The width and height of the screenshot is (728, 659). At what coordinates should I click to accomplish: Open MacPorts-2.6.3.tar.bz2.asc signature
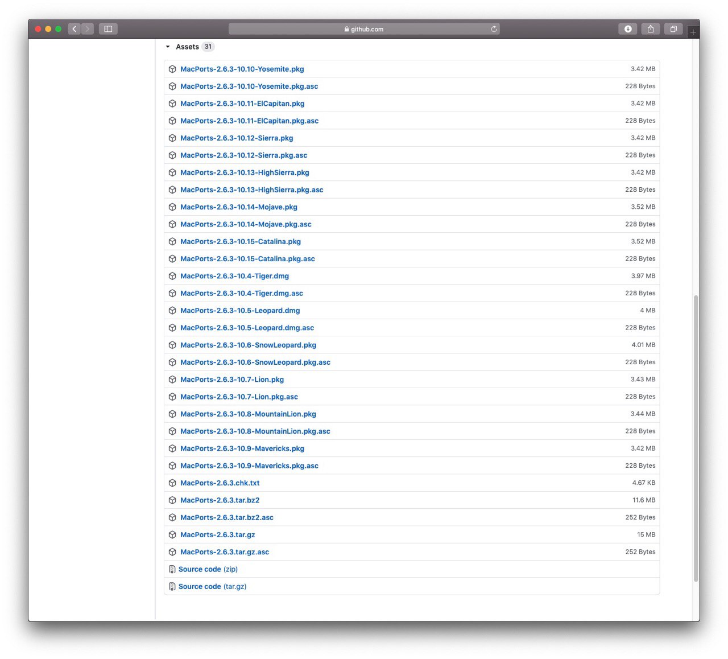[227, 518]
